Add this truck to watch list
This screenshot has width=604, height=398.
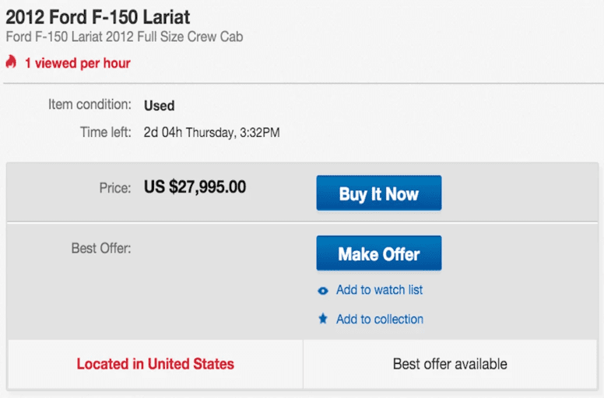[379, 290]
